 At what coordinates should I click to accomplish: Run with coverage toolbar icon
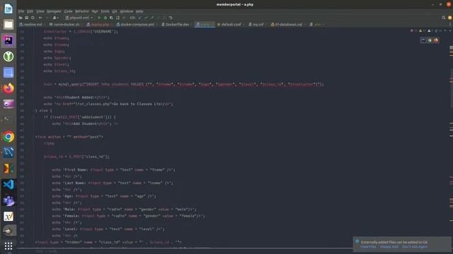[112, 18]
